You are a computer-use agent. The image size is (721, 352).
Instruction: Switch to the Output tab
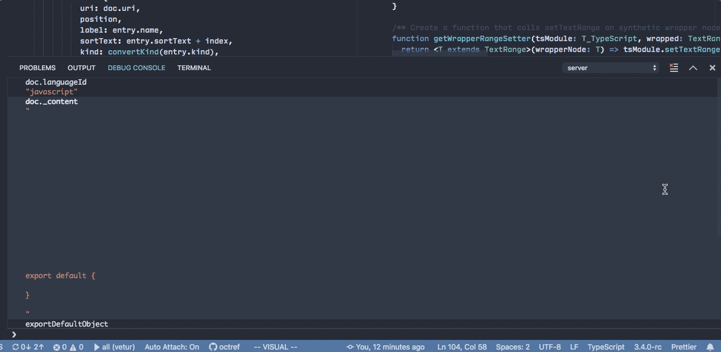tap(81, 68)
